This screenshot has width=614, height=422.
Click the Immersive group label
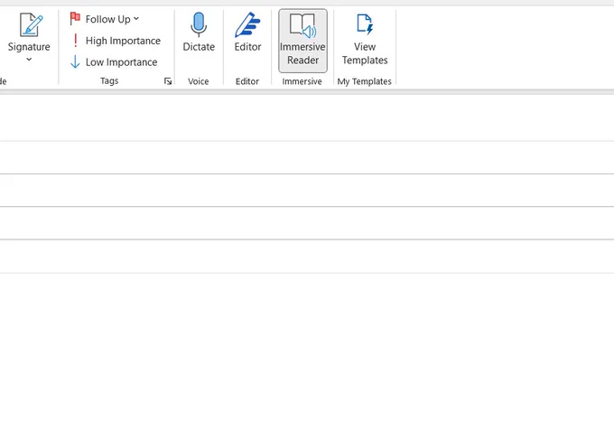[302, 81]
